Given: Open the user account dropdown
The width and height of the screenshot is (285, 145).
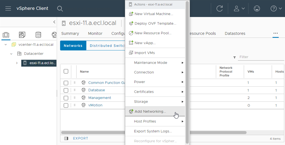Looking at the screenshot, I should click(239, 8).
